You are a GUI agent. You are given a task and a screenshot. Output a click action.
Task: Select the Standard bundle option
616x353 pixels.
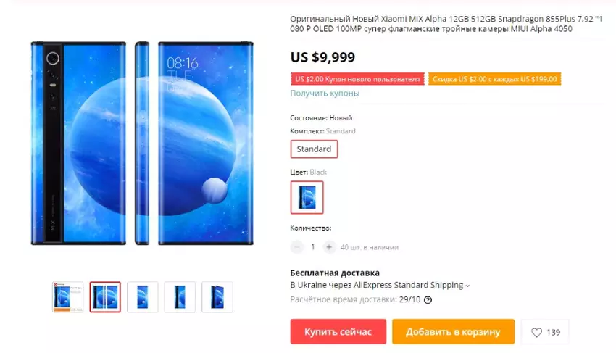(314, 149)
